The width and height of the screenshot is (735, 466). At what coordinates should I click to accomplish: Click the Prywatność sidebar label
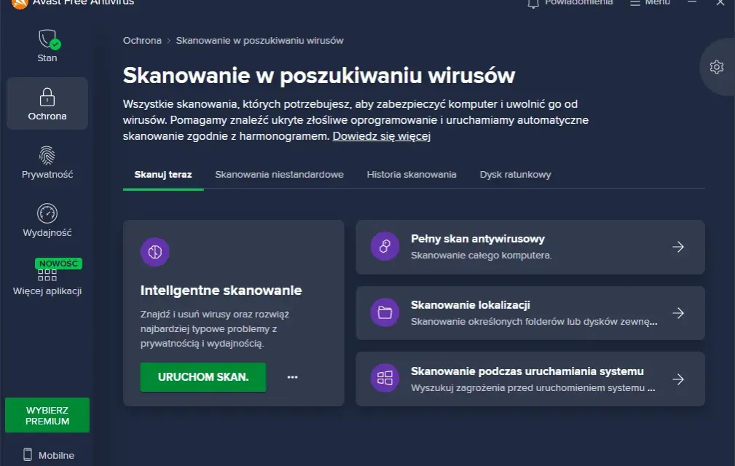click(47, 175)
